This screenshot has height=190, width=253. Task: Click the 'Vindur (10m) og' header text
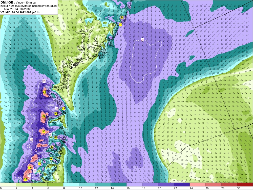pyautogui.click(x=26, y=3)
